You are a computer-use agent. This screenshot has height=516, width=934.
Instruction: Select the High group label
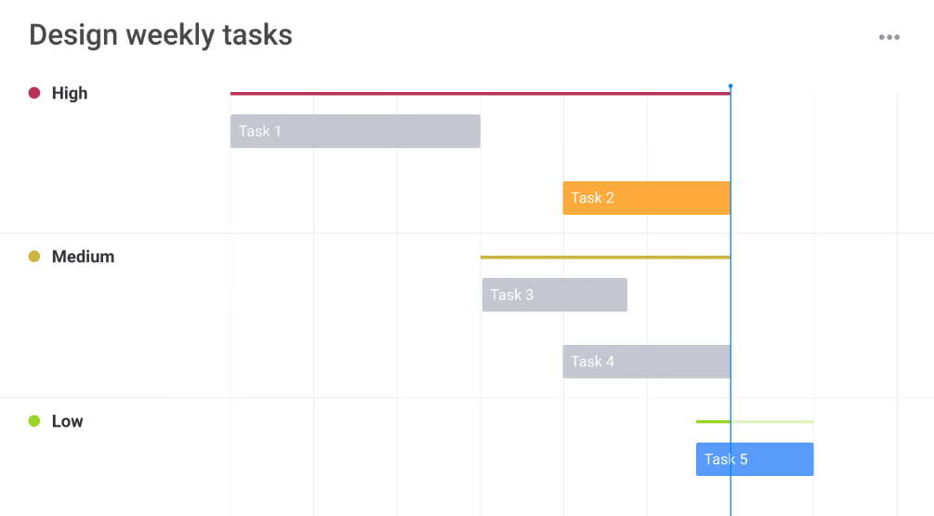pyautogui.click(x=70, y=93)
